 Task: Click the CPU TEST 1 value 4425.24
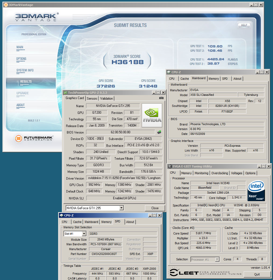[215, 59]
